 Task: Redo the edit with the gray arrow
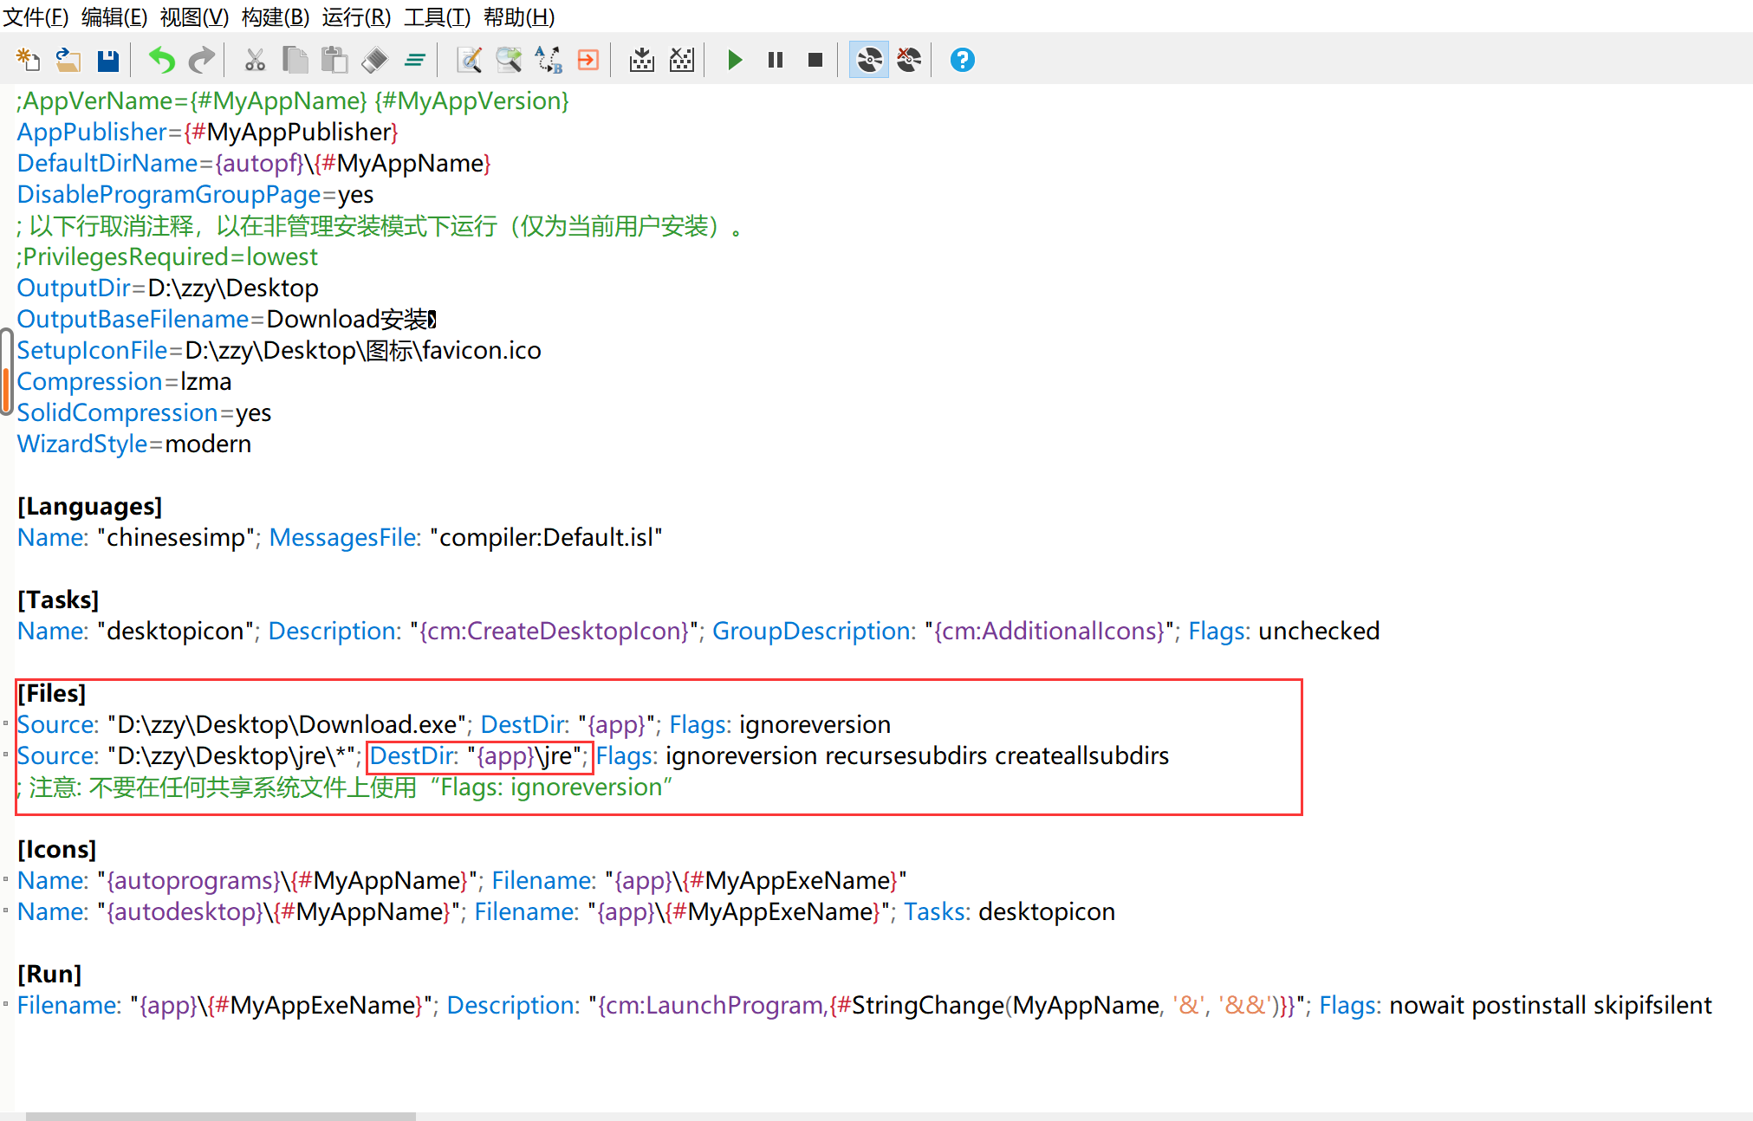tap(201, 60)
